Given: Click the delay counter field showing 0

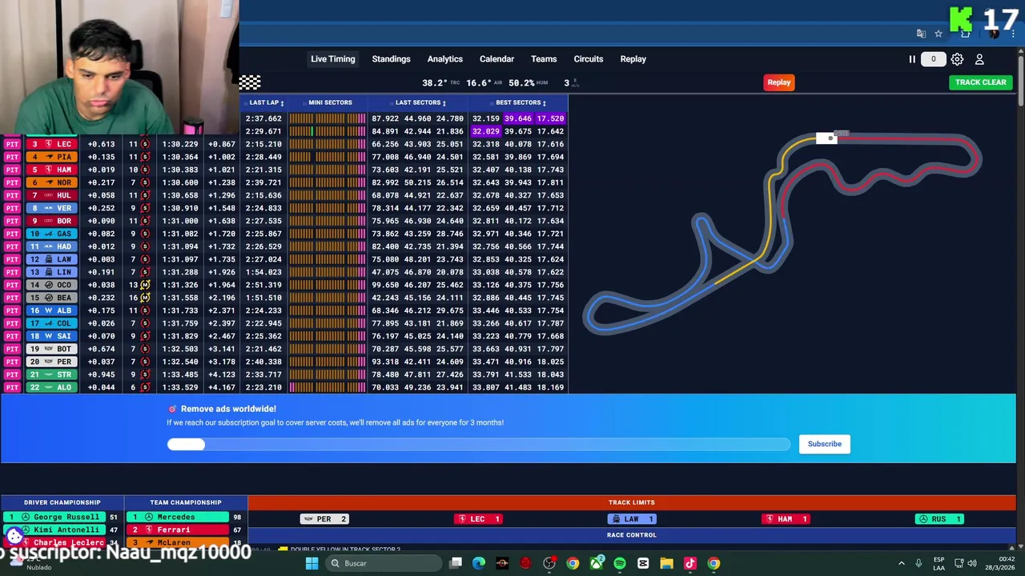Looking at the screenshot, I should 933,59.
